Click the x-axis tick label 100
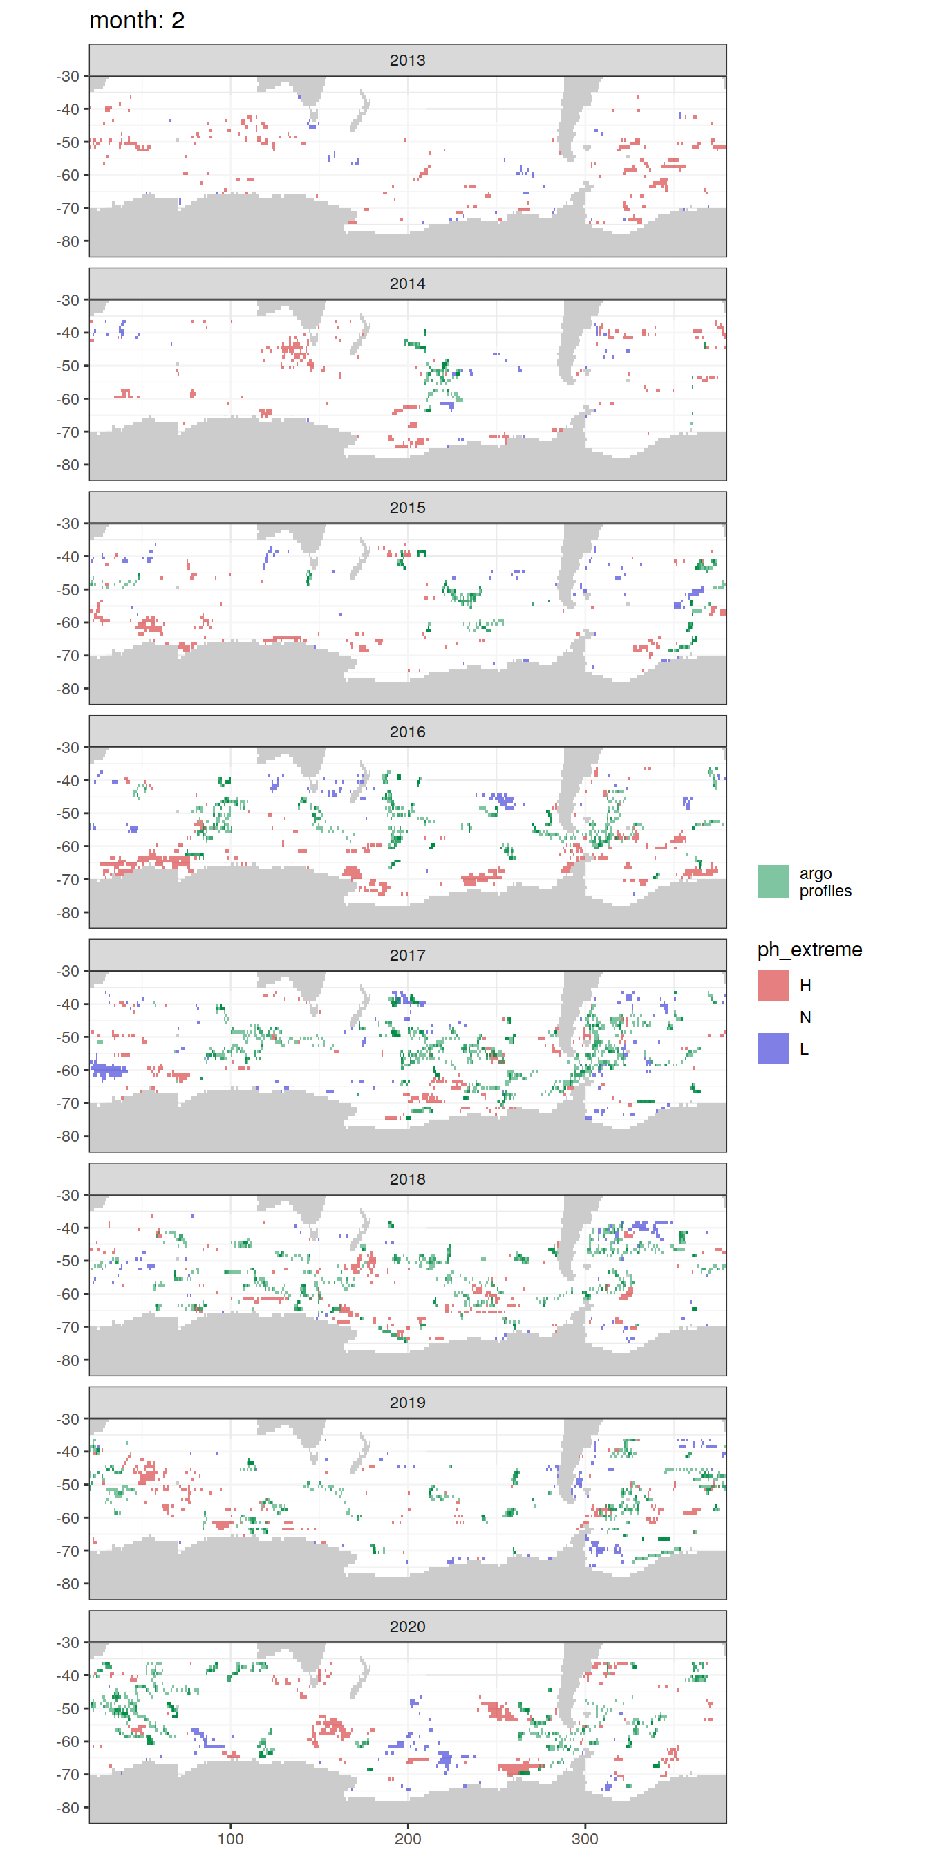This screenshot has height=1859, width=929. (230, 1839)
